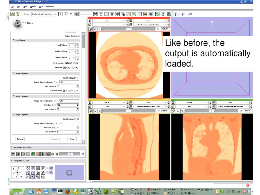This screenshot has width=260, height=195.
Task: Open the Moving Volume dropdown
Action: [x=72, y=52]
